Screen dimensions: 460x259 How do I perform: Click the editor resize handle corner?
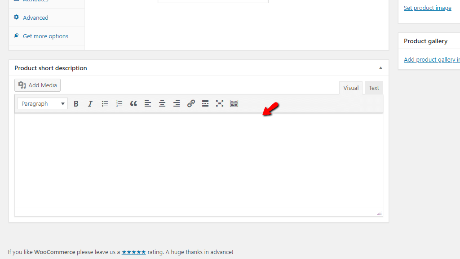click(x=379, y=213)
